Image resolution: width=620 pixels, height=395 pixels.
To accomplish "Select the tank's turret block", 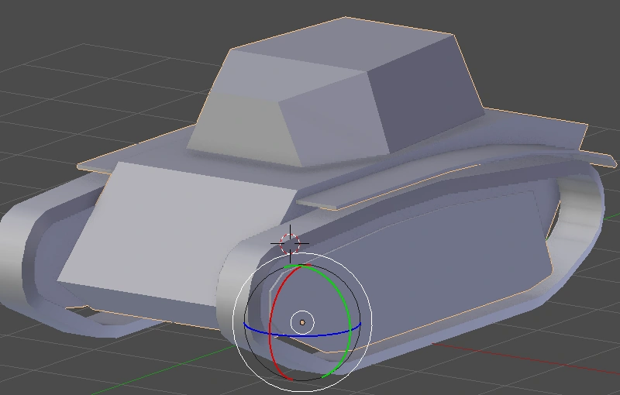I will pos(336,93).
